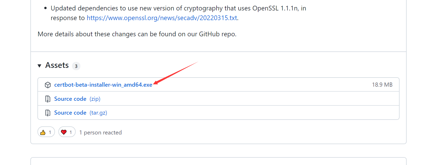Click the (zip) format label
The image size is (426, 165).
pyautogui.click(x=95, y=99)
